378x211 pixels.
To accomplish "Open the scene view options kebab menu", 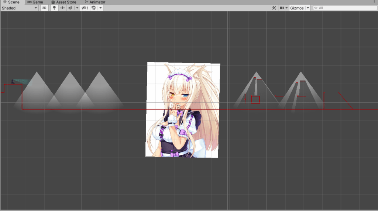I will 375,2.
